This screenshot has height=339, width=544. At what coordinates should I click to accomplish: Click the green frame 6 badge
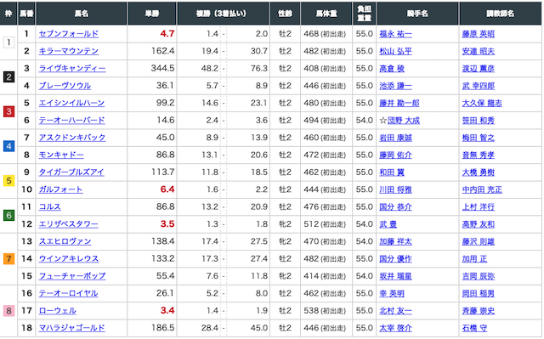click(x=8, y=216)
